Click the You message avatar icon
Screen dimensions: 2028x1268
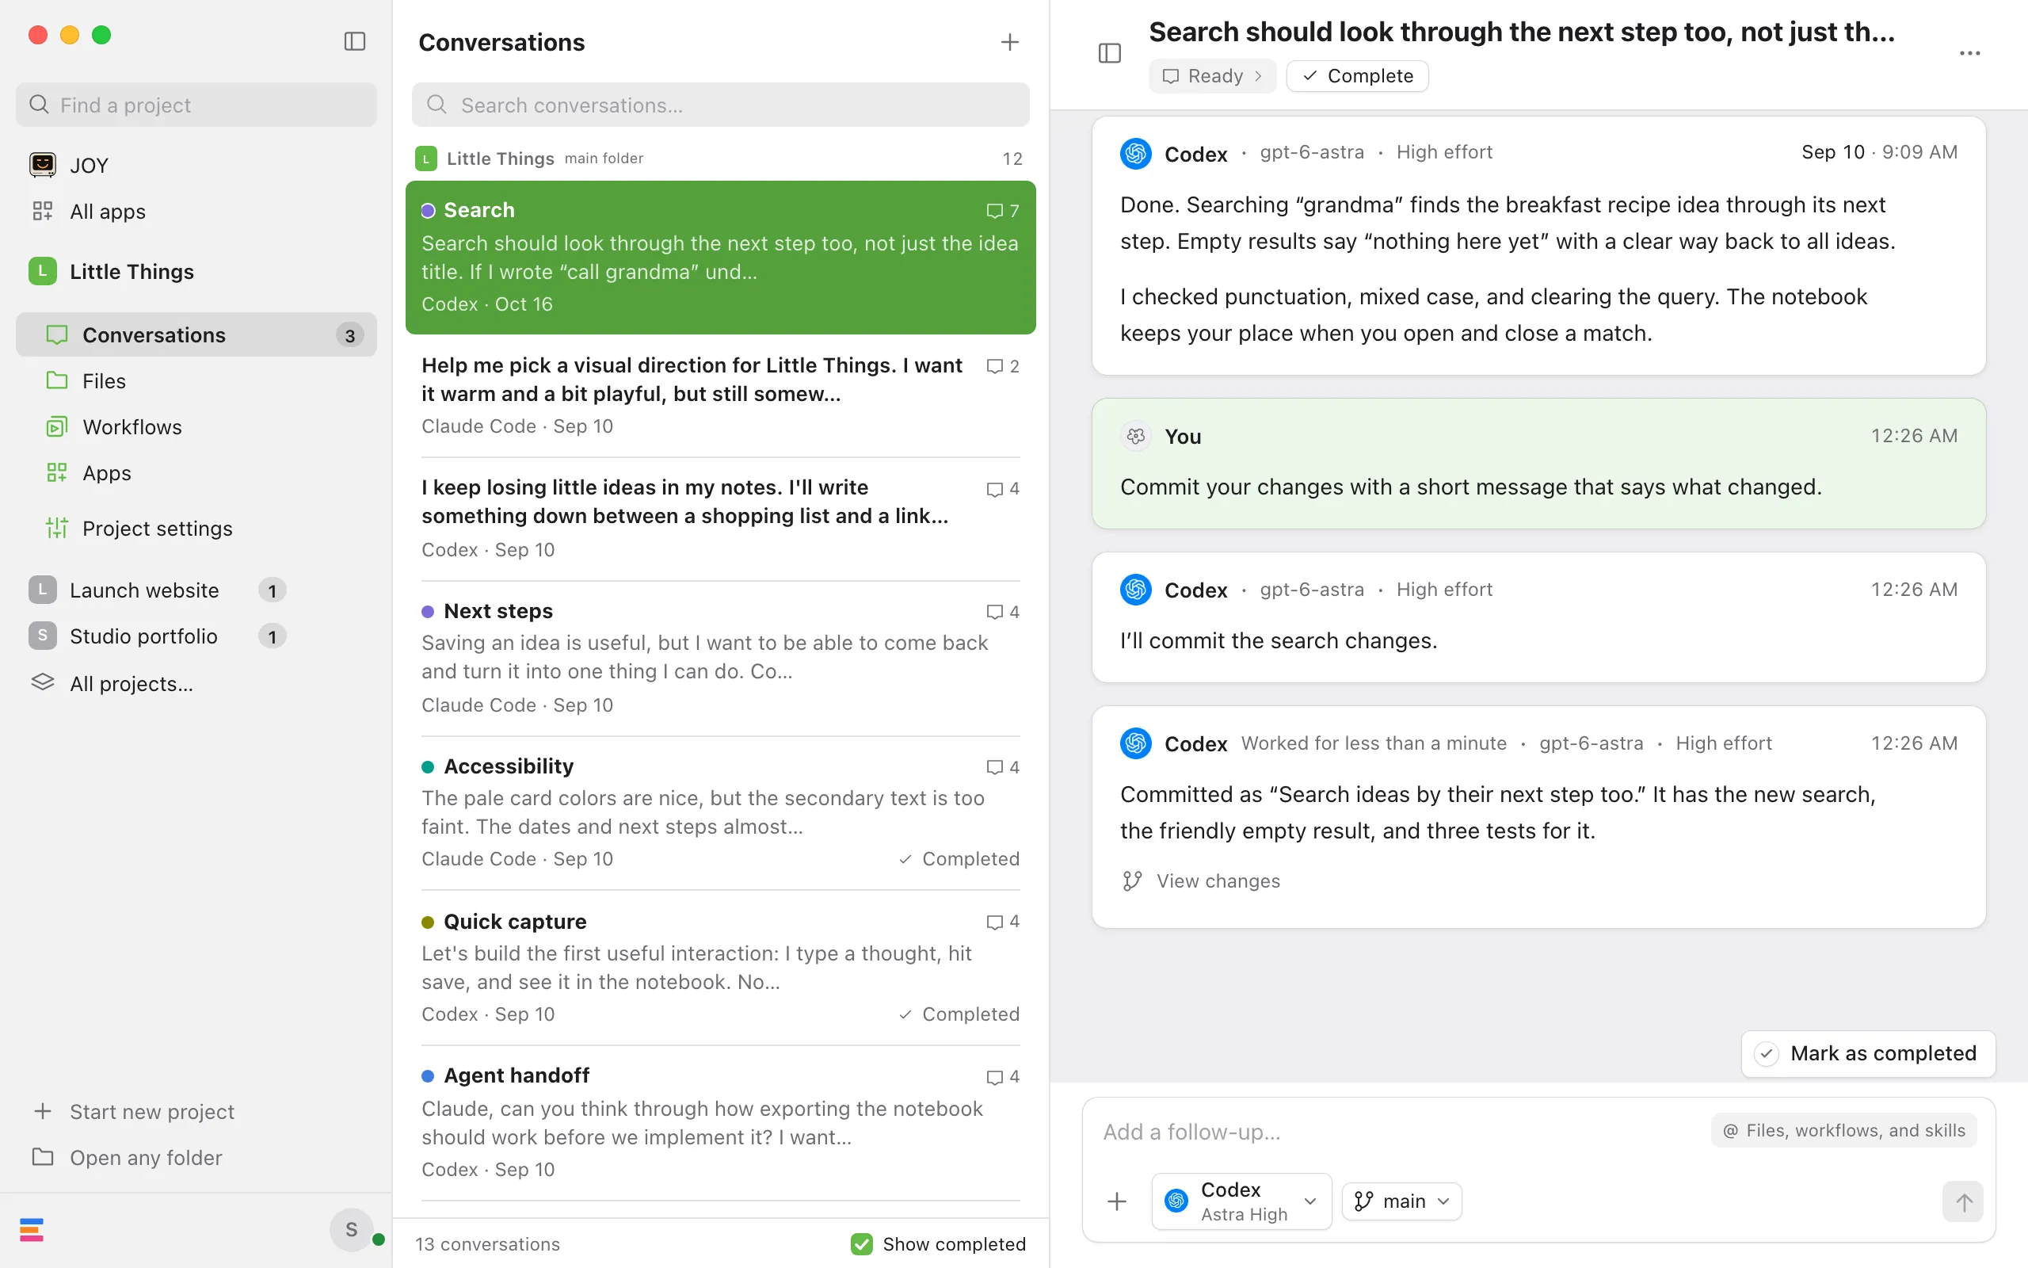pos(1135,436)
